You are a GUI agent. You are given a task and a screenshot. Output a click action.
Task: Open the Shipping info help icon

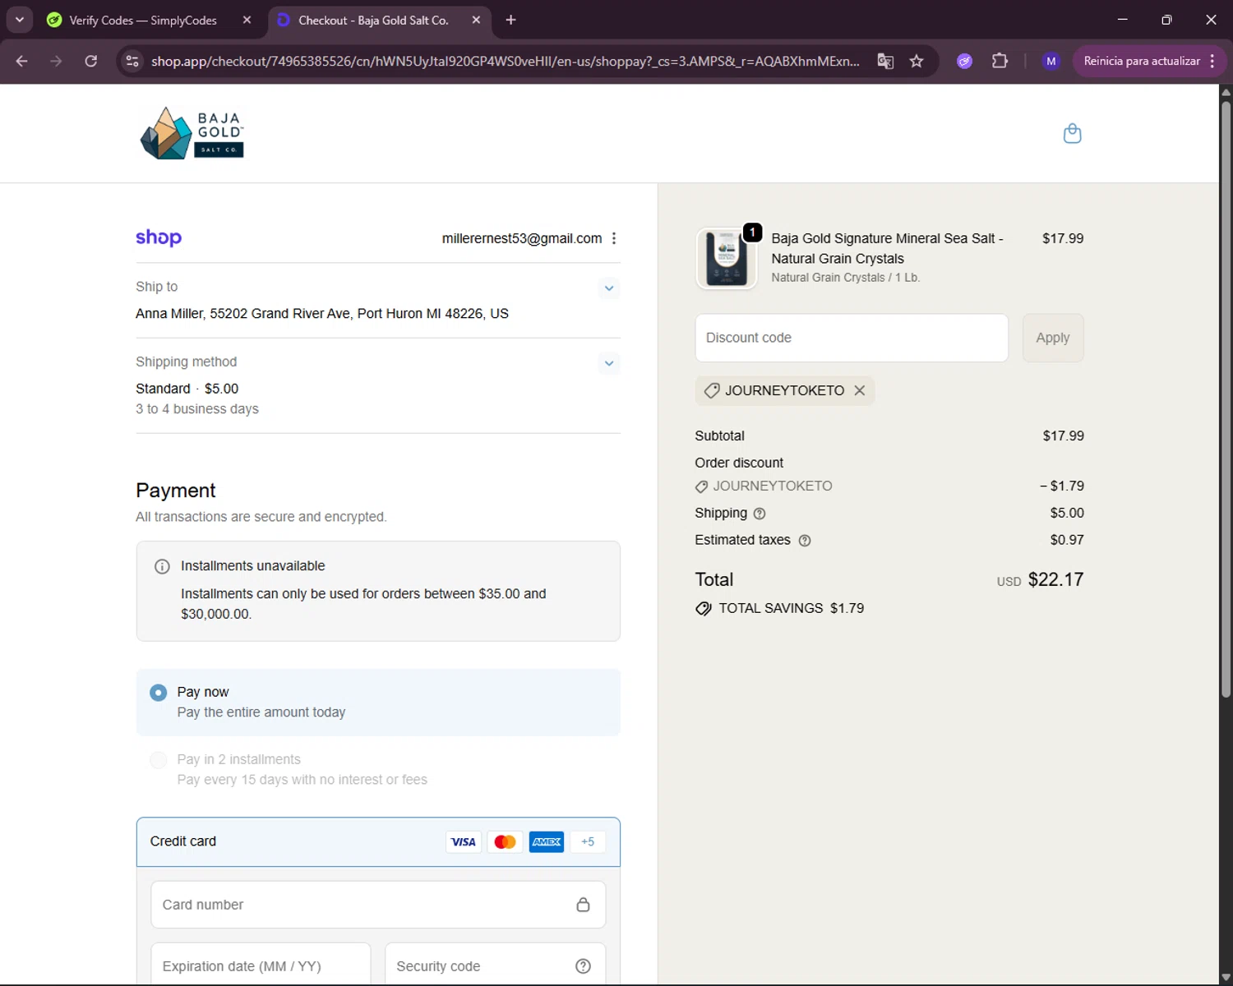point(760,514)
